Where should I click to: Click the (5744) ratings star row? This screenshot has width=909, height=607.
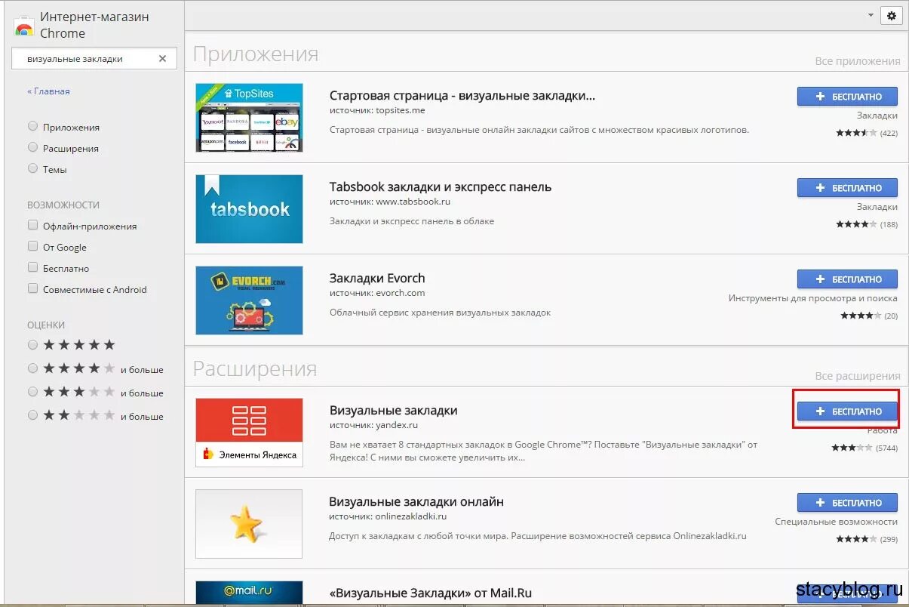864,448
